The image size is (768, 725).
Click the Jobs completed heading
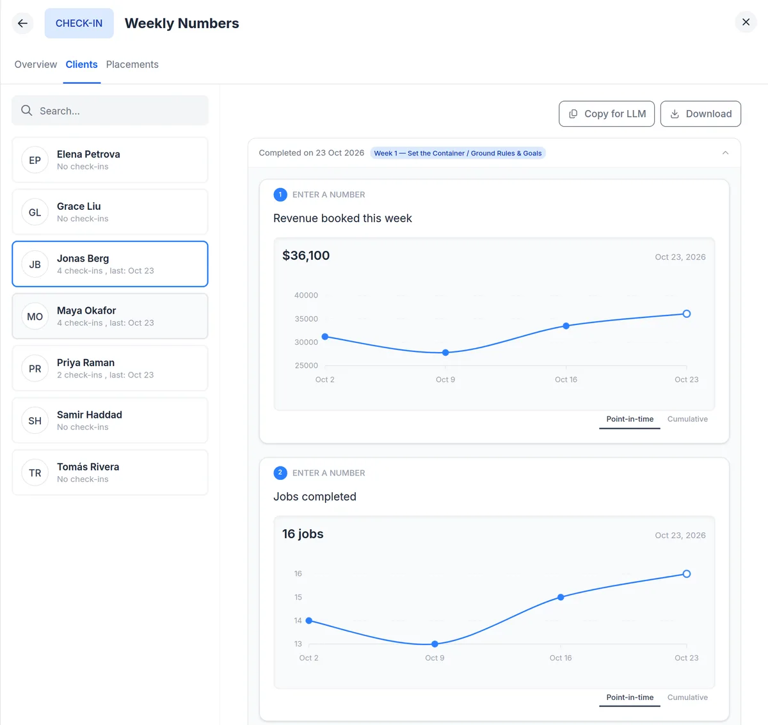[315, 497]
